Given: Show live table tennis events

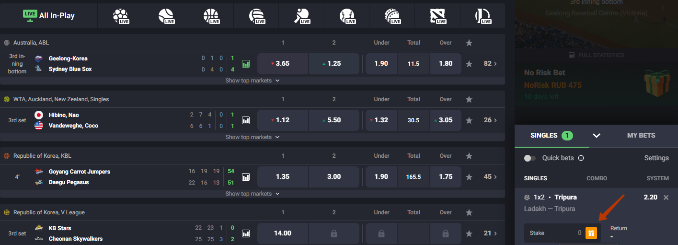Looking at the screenshot, I should pyautogui.click(x=302, y=16).
